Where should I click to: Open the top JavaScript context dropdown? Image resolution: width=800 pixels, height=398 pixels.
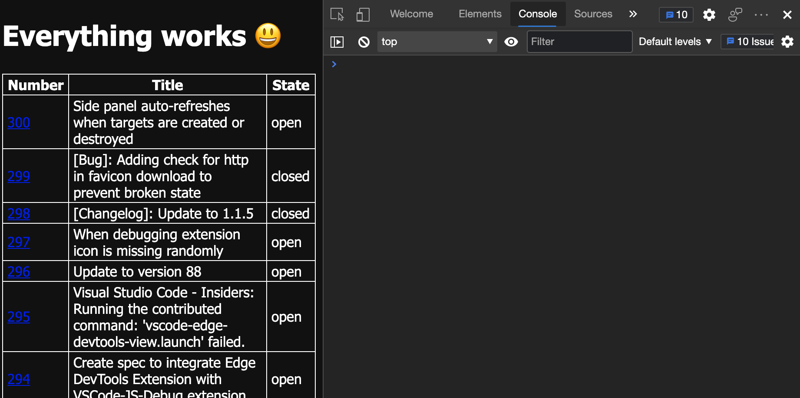tap(436, 42)
